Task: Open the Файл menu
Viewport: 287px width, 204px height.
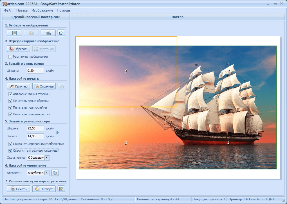Action: pos(8,10)
